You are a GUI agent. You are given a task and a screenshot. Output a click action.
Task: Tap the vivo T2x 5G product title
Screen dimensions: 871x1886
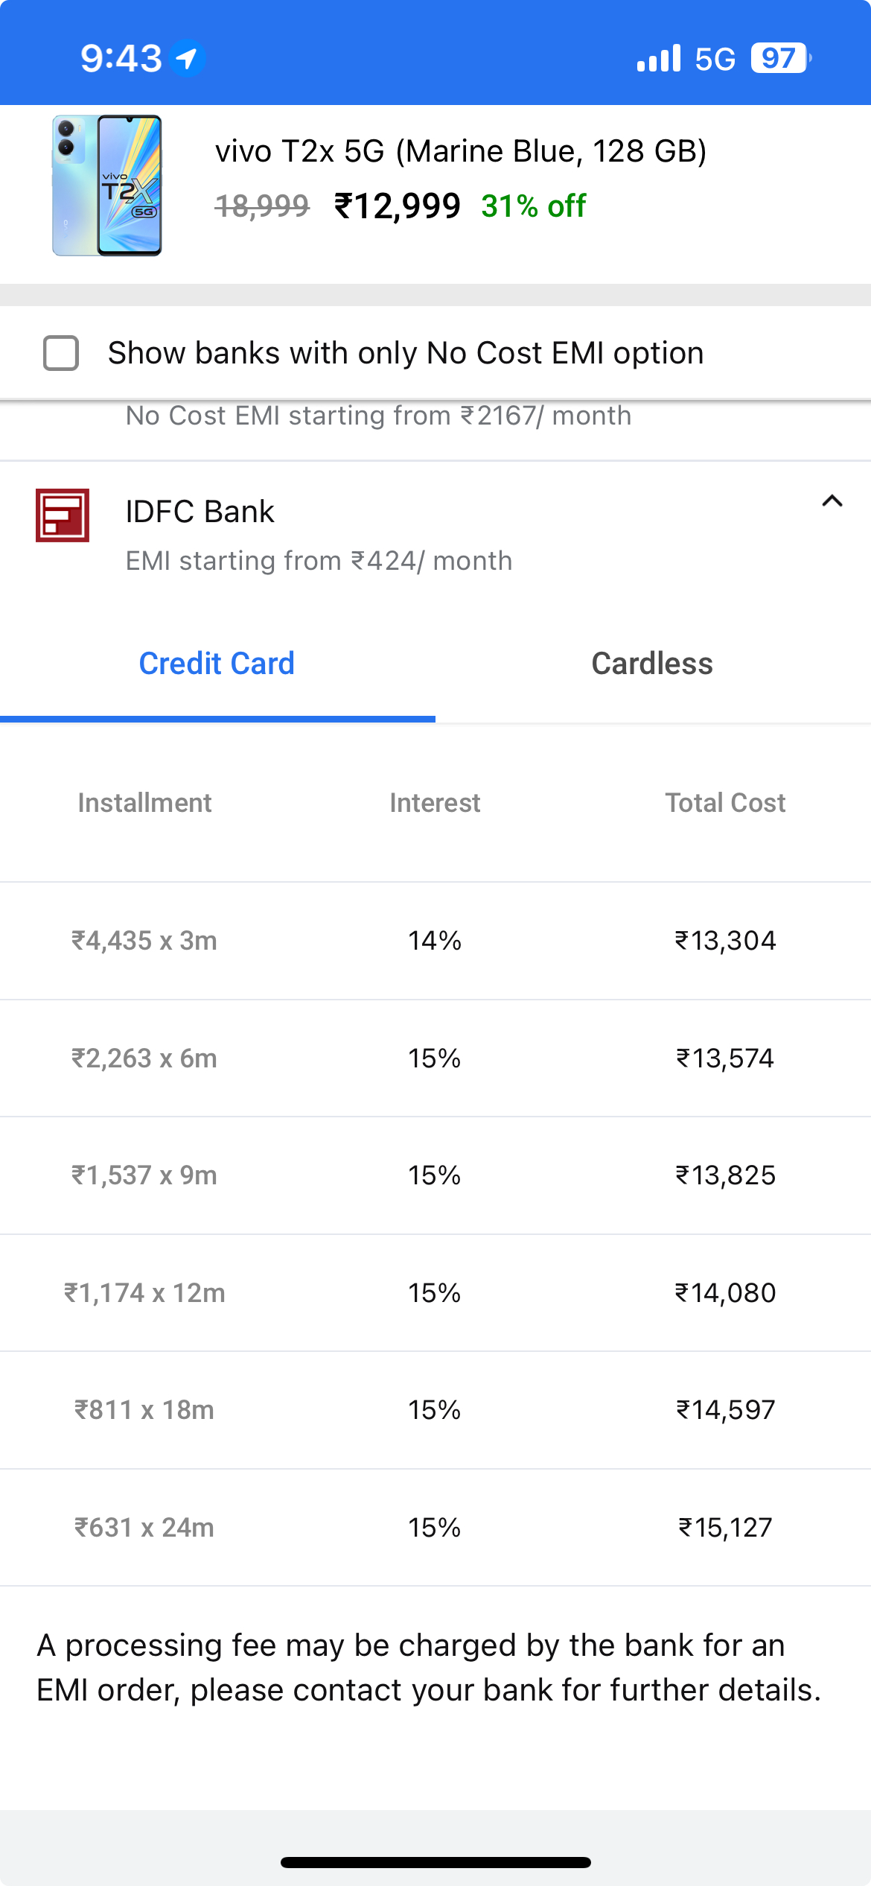461,151
